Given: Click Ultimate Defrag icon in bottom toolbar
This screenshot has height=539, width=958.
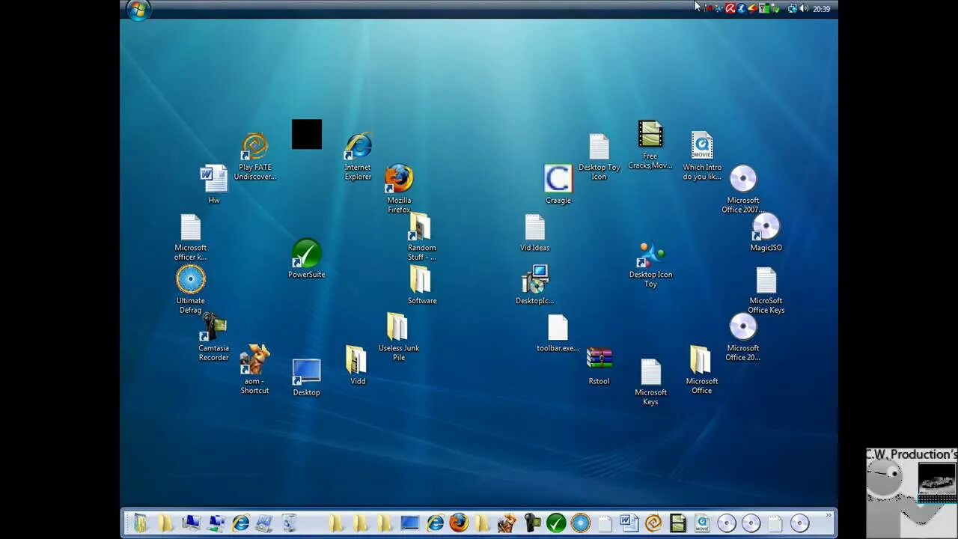Looking at the screenshot, I should pos(580,523).
